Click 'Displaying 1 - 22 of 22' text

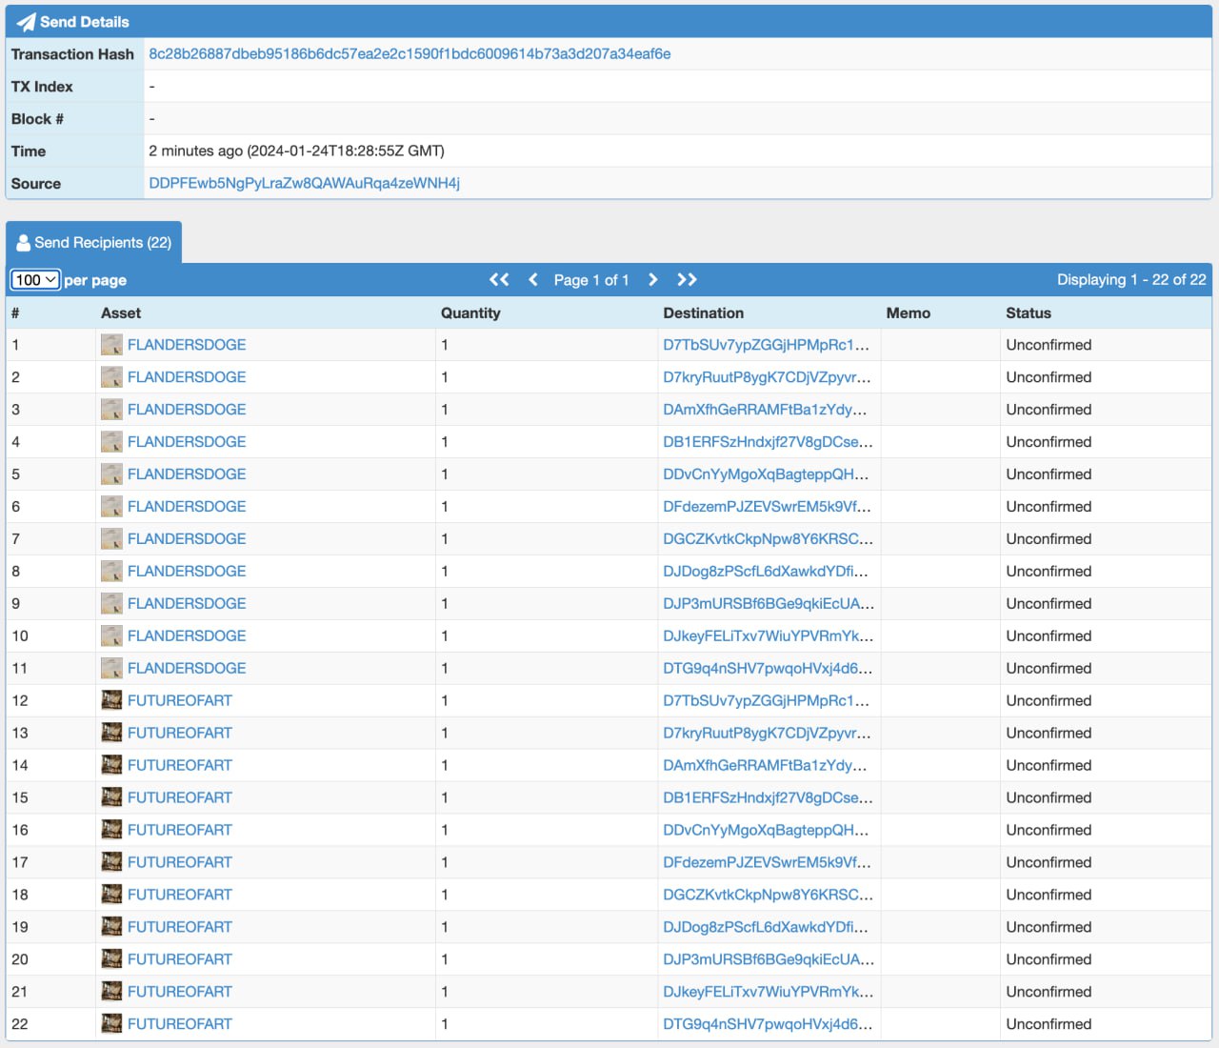point(1131,280)
